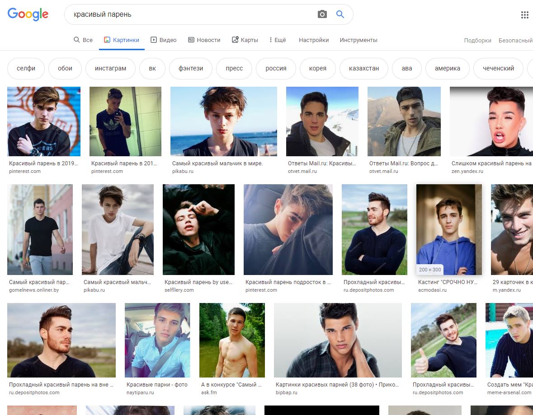Open the '29 карточек' image thumbnail
The height and width of the screenshot is (415, 533).
click(x=512, y=229)
